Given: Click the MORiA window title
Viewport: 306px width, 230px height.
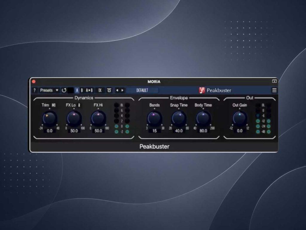Looking at the screenshot, I should coord(154,81).
